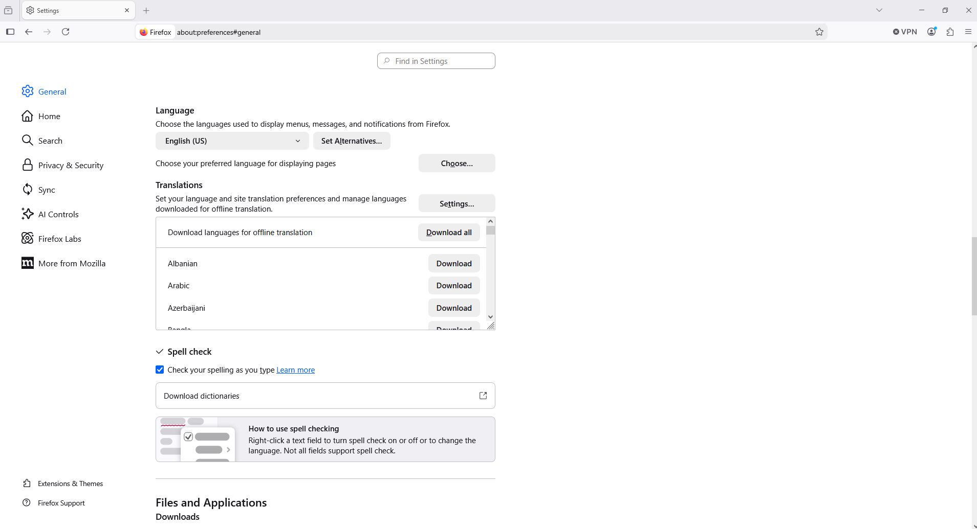Open the English (US) language dropdown

click(x=232, y=141)
